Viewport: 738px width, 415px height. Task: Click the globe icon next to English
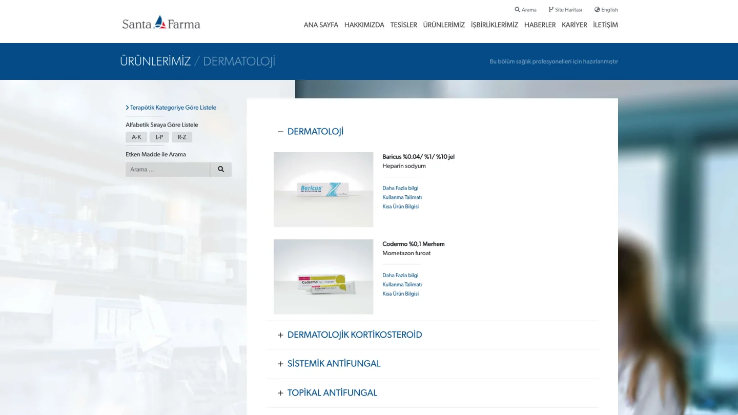point(597,10)
